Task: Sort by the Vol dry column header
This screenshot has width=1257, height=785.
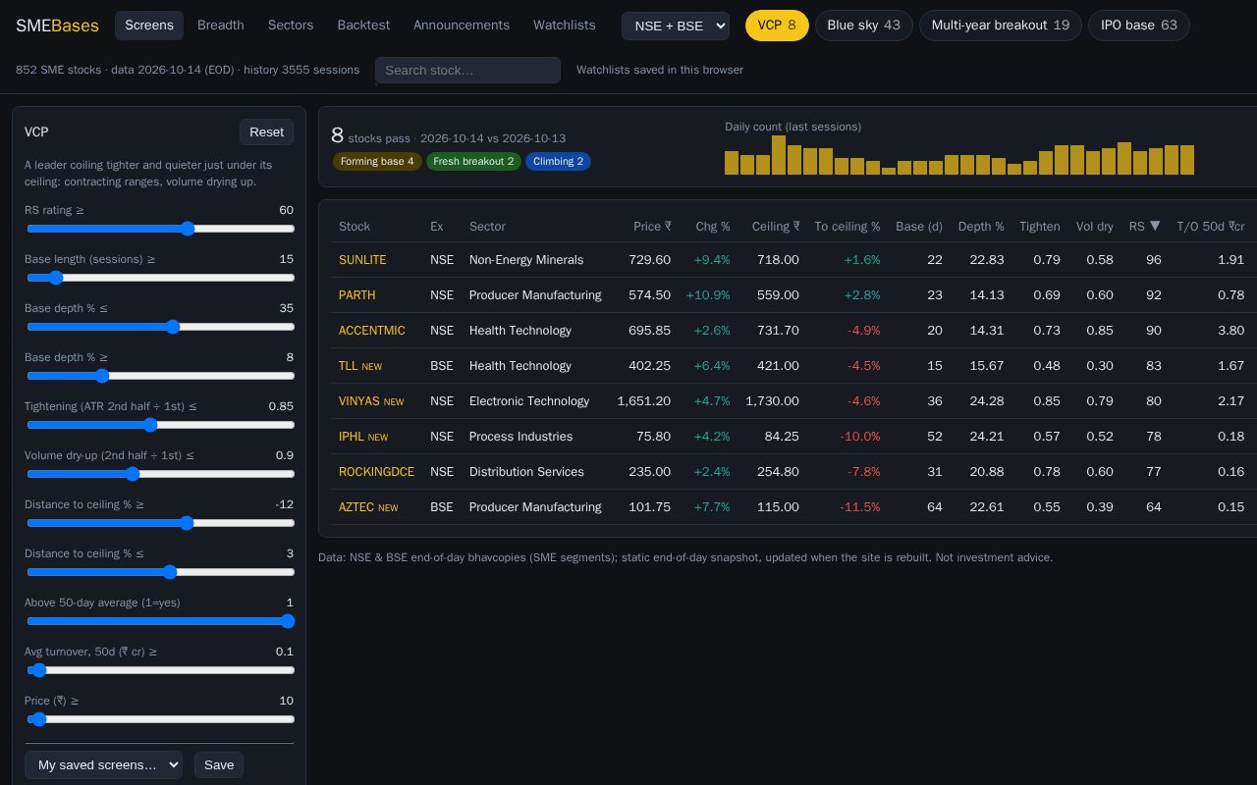Action: point(1095,227)
